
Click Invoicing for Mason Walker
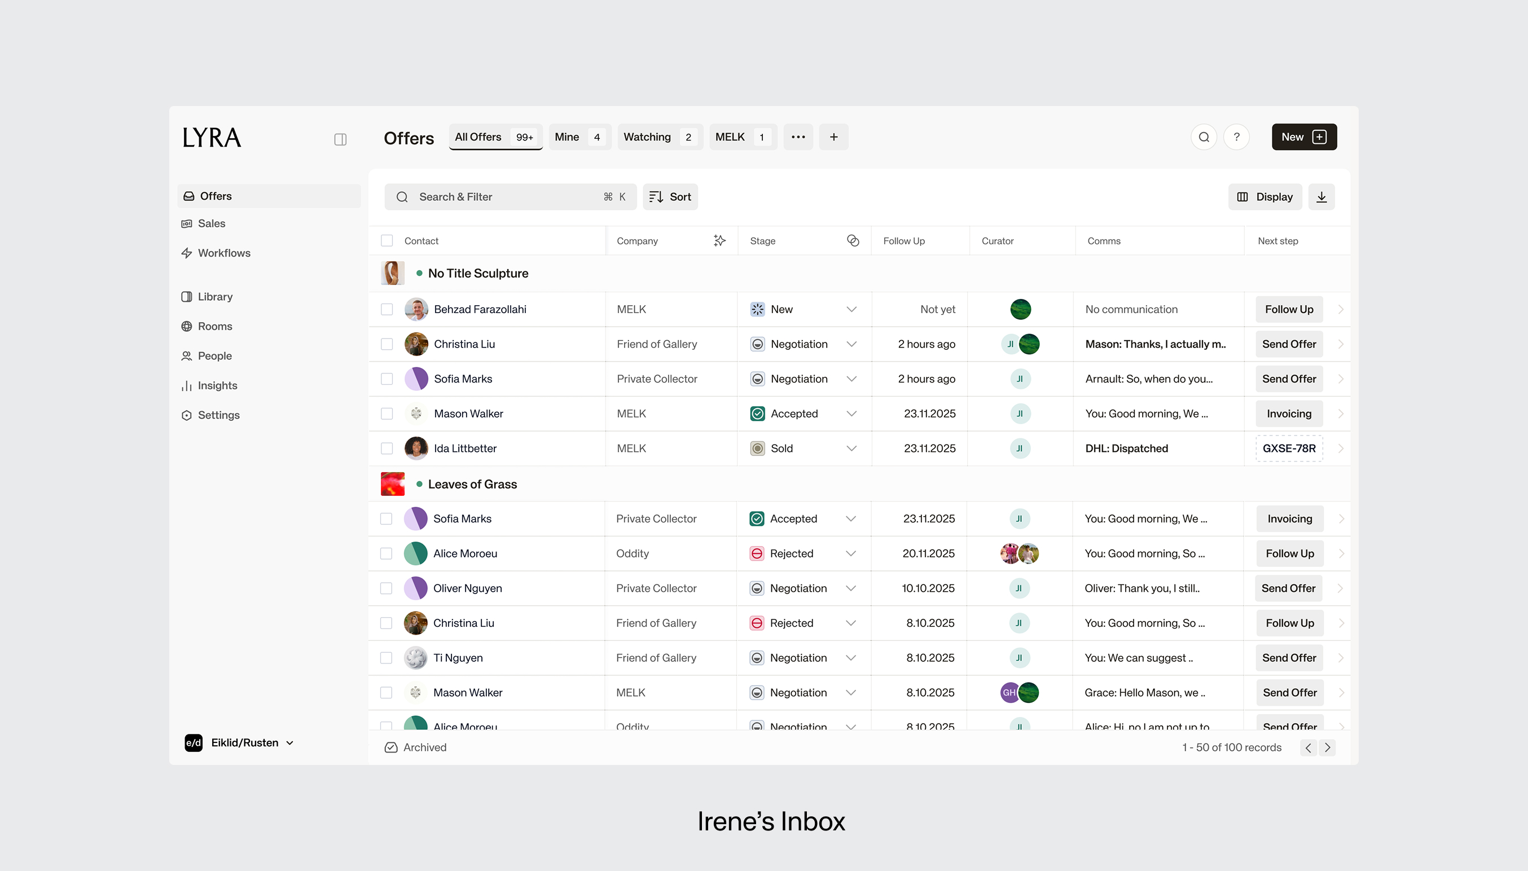[1289, 413]
